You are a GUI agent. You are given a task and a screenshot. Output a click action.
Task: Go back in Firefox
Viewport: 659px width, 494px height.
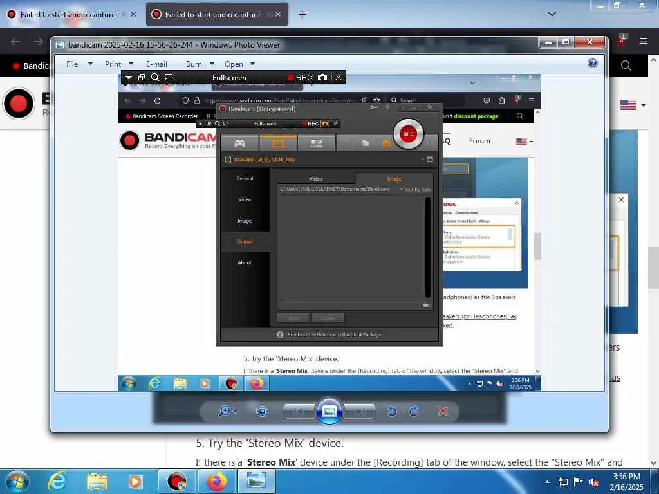tap(15, 42)
